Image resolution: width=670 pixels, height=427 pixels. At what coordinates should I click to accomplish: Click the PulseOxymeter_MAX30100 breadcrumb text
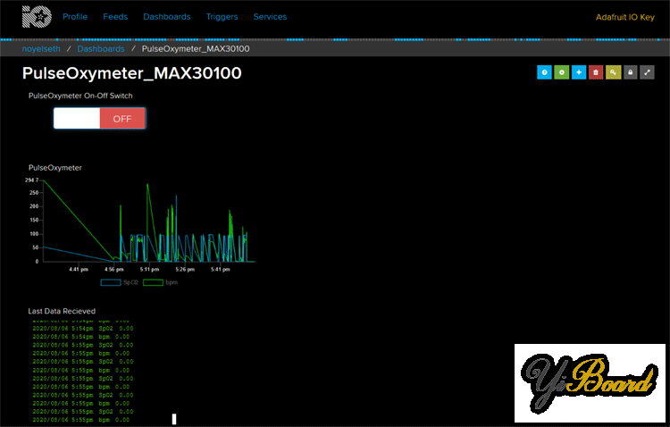click(x=196, y=49)
